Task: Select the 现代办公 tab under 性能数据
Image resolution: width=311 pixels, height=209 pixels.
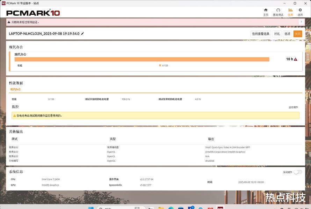Action: [x=15, y=89]
